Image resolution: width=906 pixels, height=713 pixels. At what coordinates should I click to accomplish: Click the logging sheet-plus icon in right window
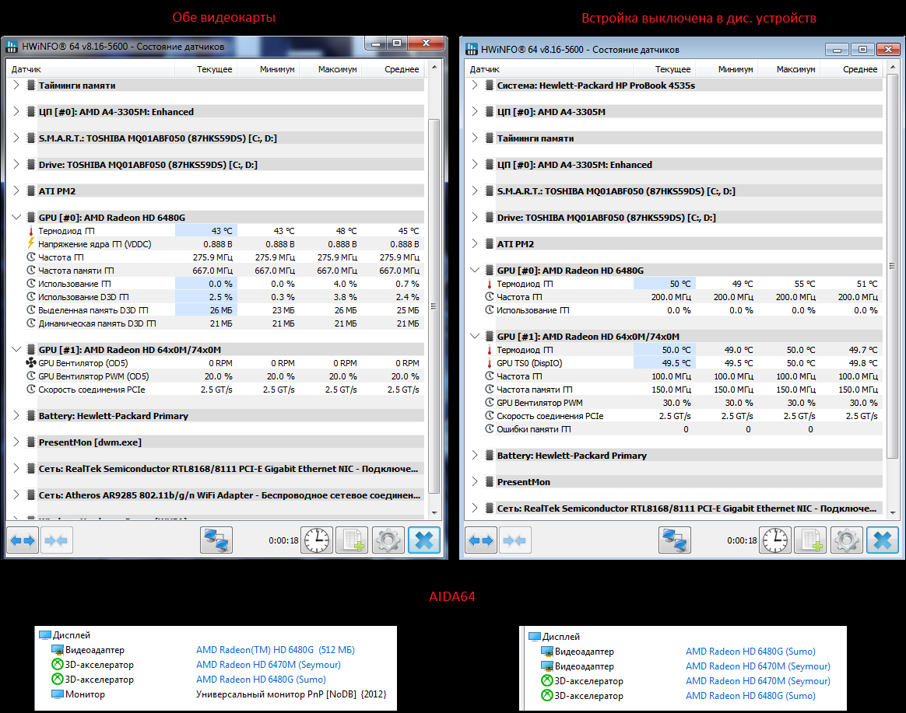point(810,540)
